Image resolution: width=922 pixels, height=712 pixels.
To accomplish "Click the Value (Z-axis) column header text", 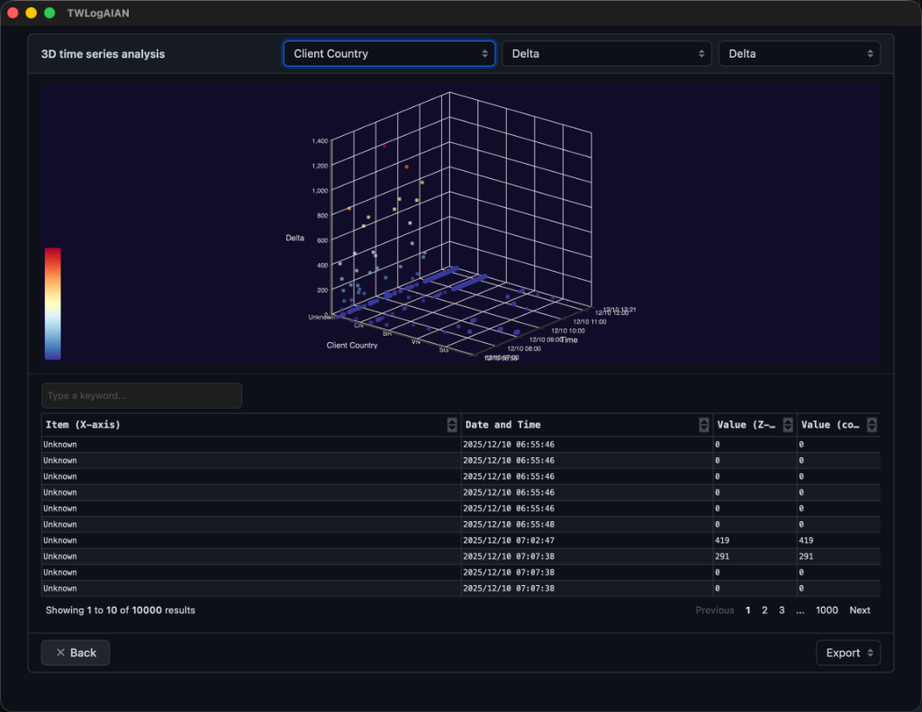I will (746, 425).
